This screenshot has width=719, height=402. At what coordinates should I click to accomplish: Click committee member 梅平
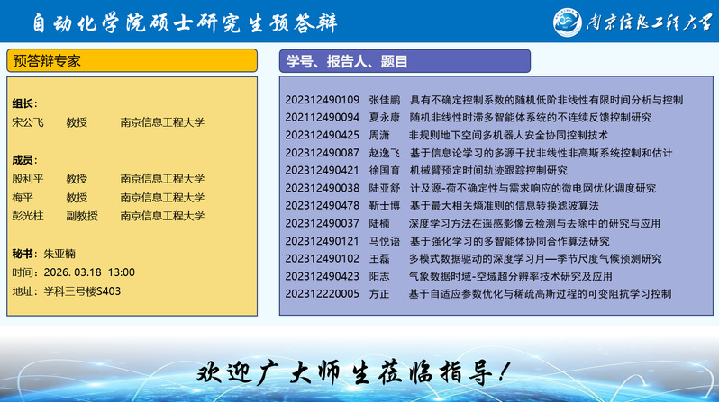[x=23, y=197]
